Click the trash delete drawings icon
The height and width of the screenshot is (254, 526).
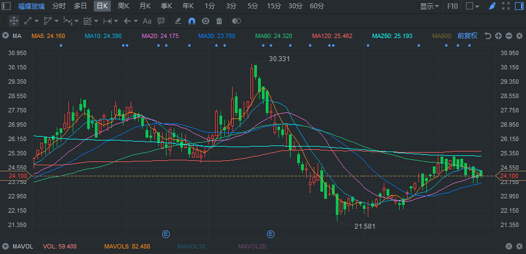[x=219, y=21]
